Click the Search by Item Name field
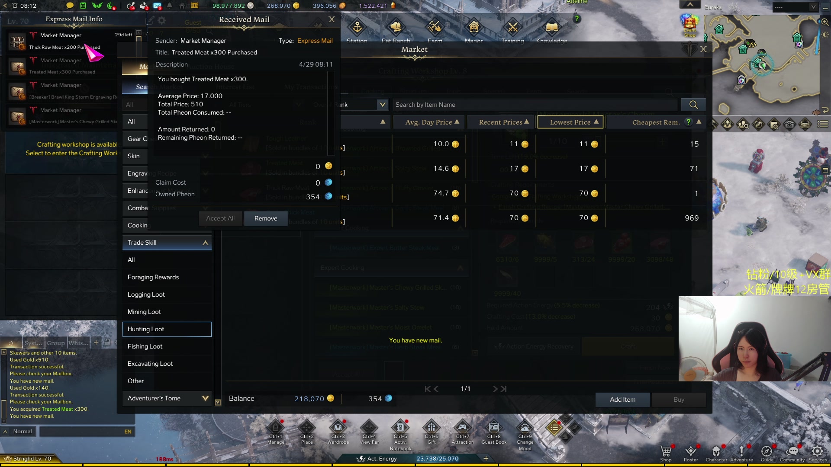Image resolution: width=831 pixels, height=467 pixels. coord(535,105)
